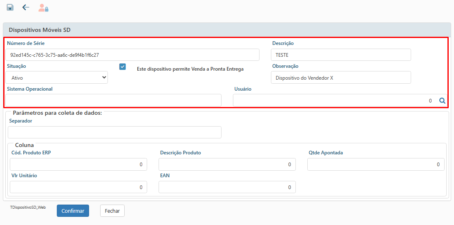Focus the Separador input field
Viewport: 454px width, 225px height.
[x=115, y=132]
